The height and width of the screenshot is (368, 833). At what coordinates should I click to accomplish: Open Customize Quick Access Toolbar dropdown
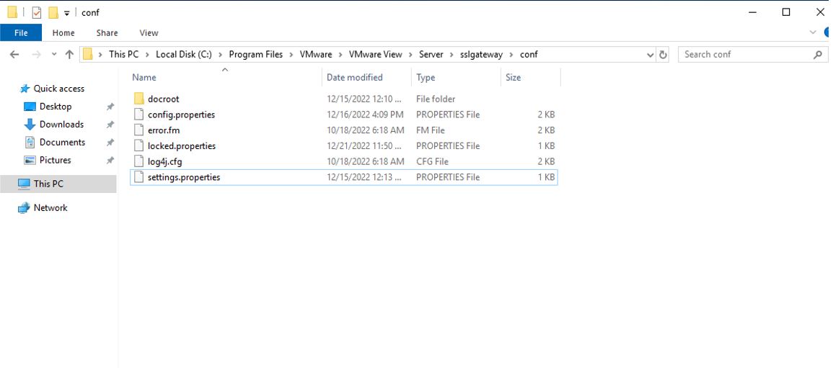66,13
